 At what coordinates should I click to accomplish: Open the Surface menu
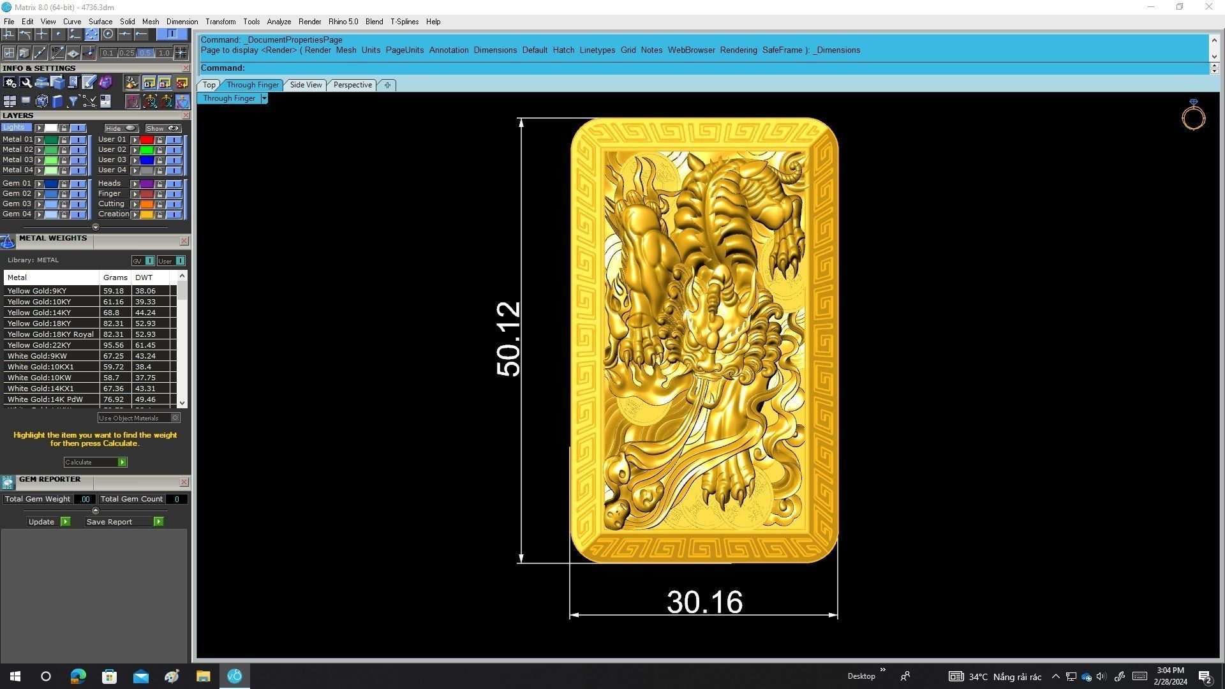[x=100, y=22]
